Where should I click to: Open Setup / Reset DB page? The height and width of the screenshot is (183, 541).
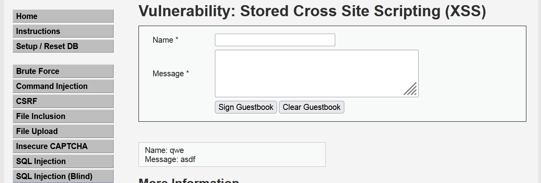click(x=63, y=46)
